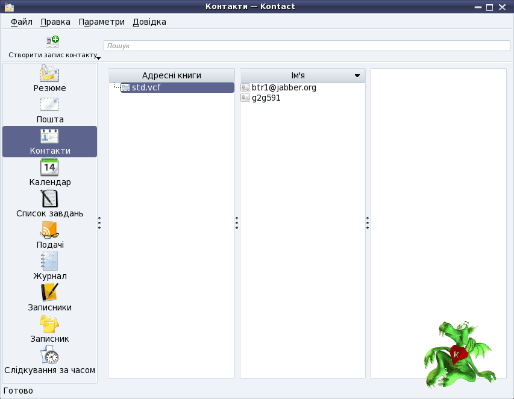The width and height of the screenshot is (514, 399).
Task: Open the Журнал journal component
Action: click(x=49, y=267)
